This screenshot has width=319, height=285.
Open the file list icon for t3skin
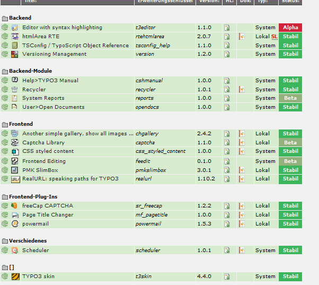[227, 277]
